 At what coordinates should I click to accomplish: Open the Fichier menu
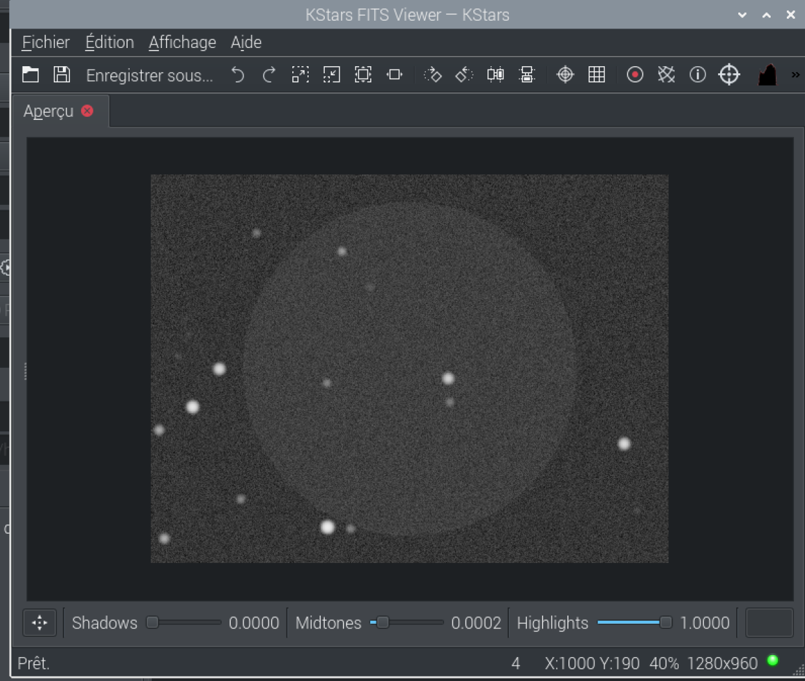coord(45,42)
